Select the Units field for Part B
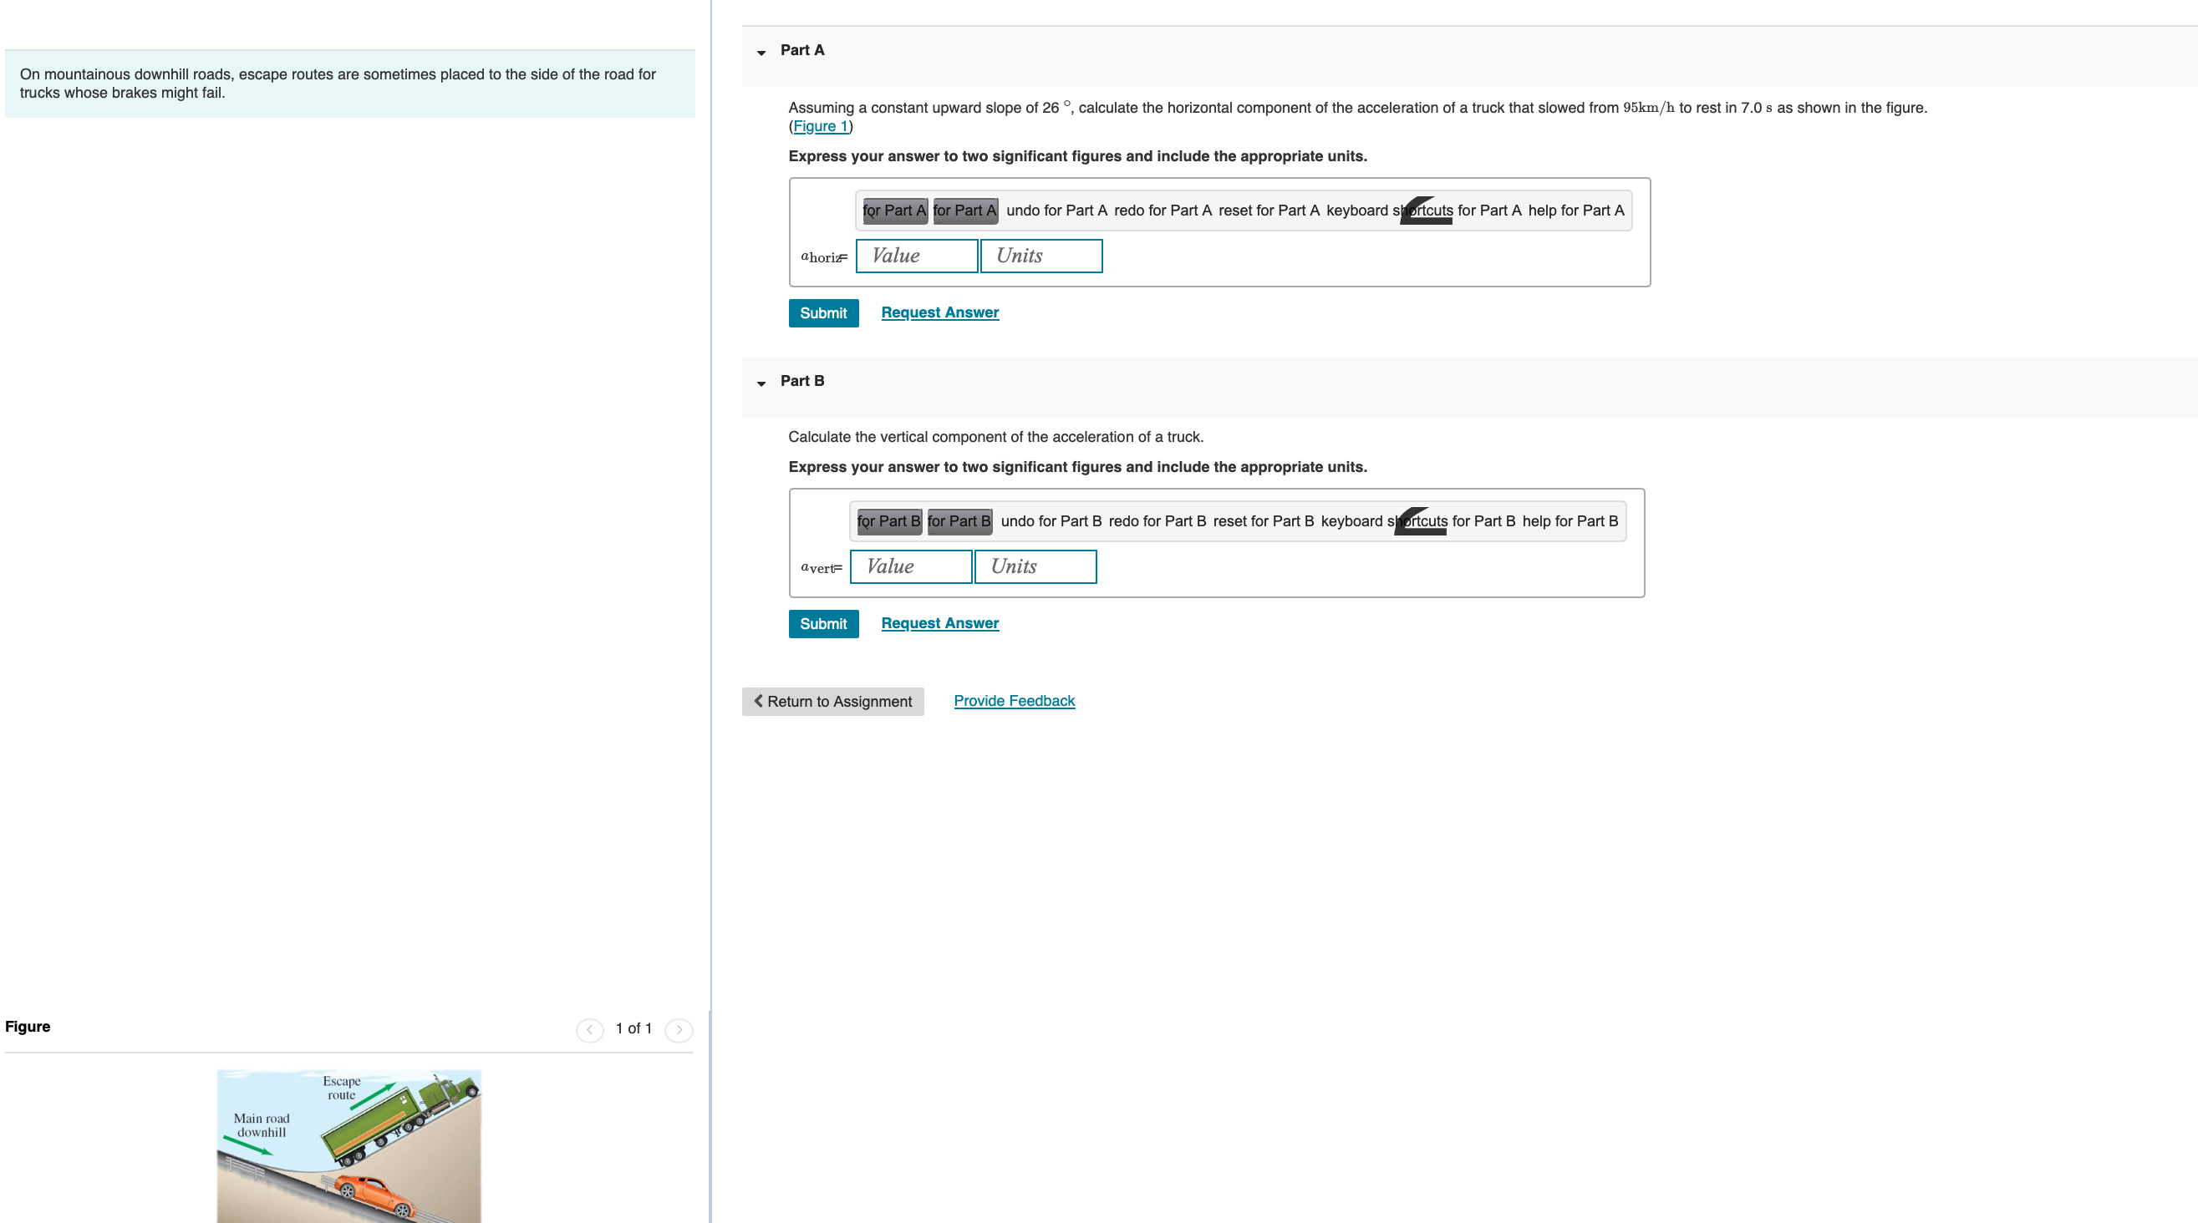 coord(1036,565)
